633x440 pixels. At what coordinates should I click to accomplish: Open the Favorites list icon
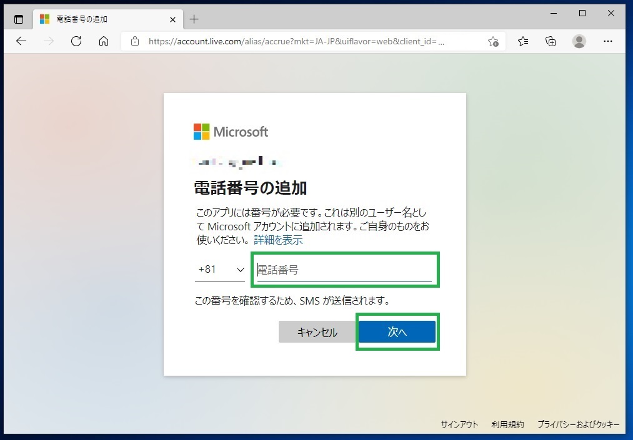[x=523, y=41]
